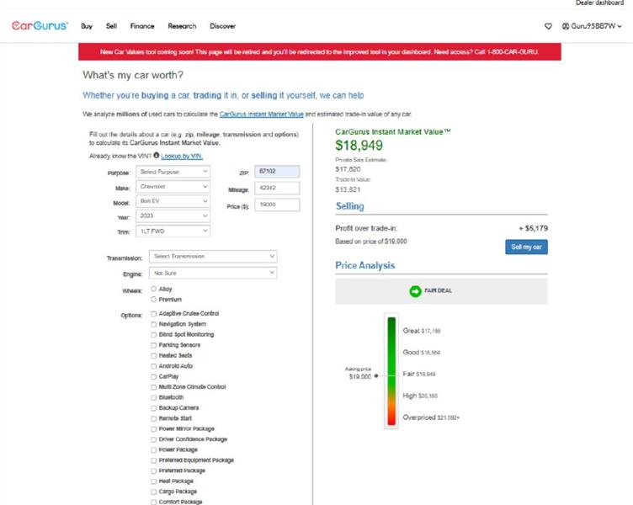Select Premium wheels option
Screen dimensions: 633x505
pyautogui.click(x=153, y=299)
